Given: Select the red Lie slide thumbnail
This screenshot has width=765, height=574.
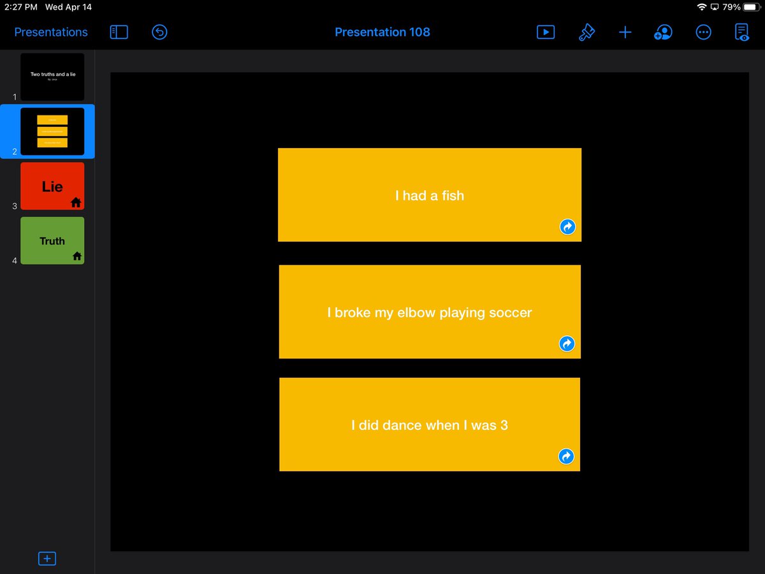Looking at the screenshot, I should click(x=52, y=186).
